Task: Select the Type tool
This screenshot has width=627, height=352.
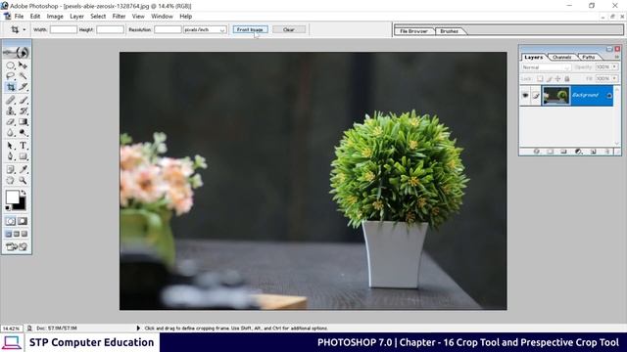Action: (x=23, y=146)
